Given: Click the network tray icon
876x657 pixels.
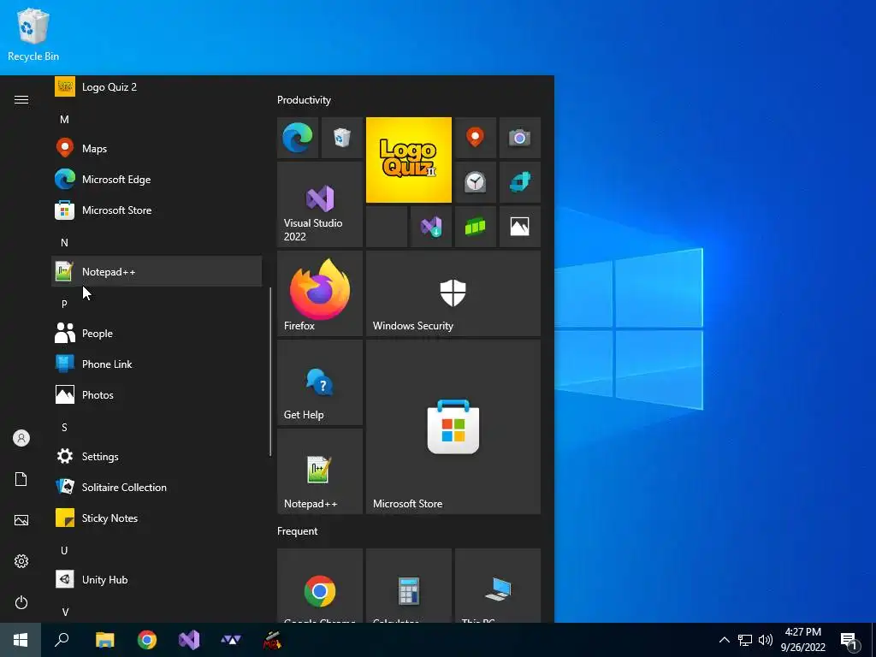Looking at the screenshot, I should pos(745,640).
